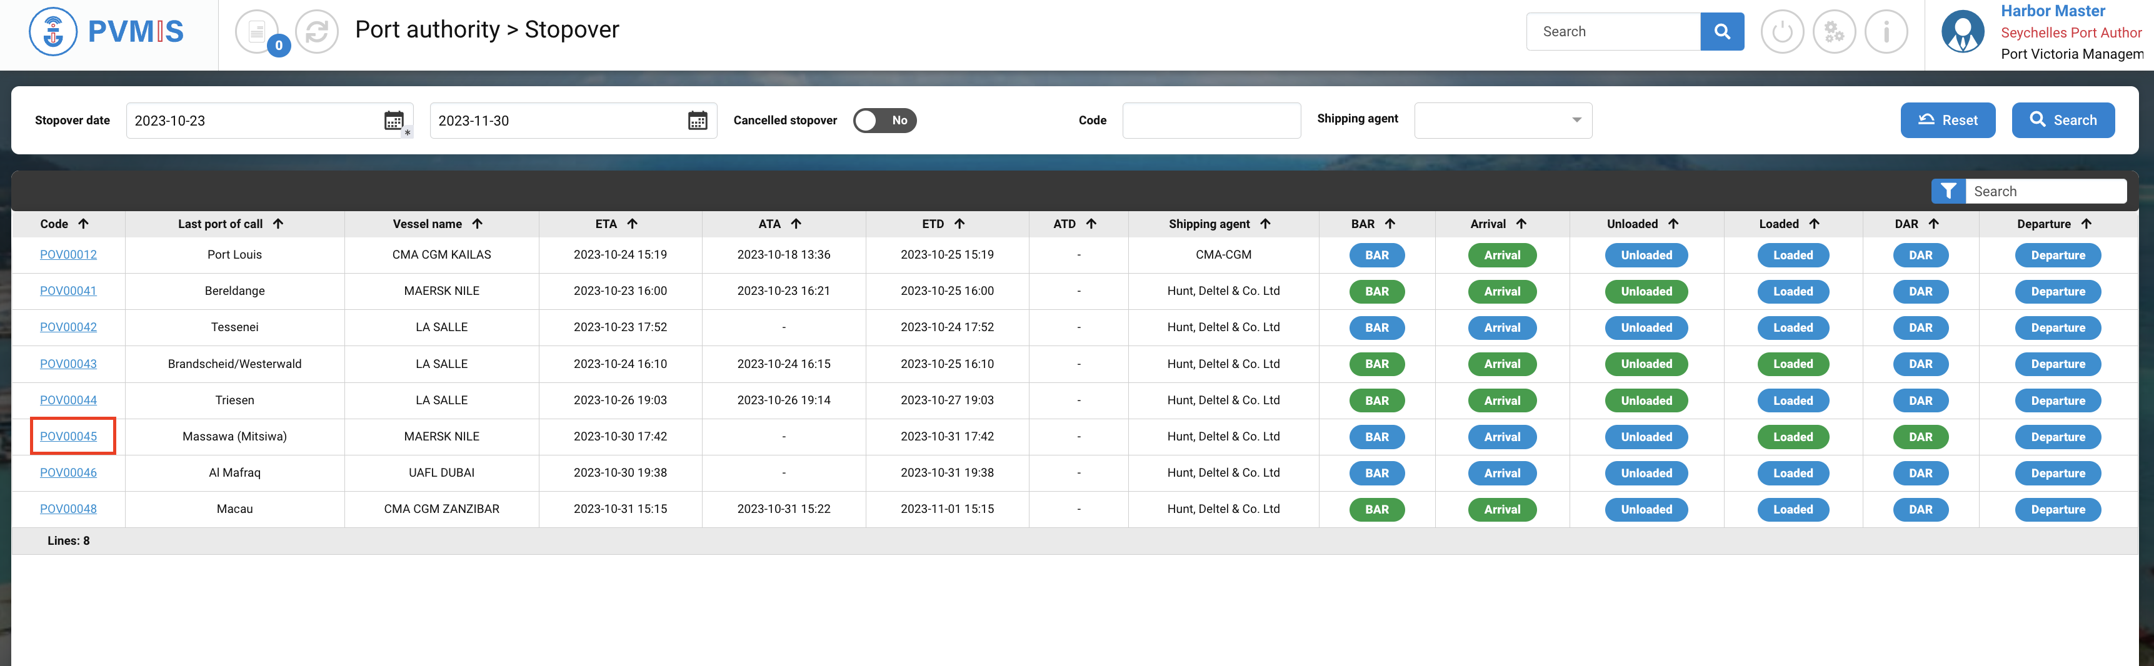Open the settings gears icon

(1834, 32)
